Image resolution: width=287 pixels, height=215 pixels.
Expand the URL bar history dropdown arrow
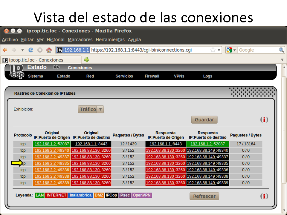pos(219,50)
